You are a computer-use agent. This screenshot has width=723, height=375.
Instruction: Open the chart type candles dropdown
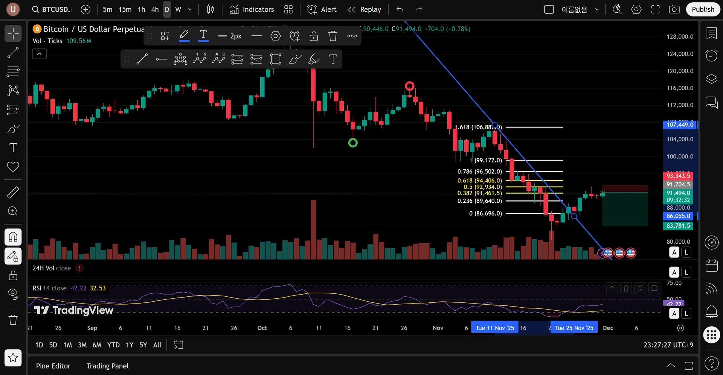210,9
